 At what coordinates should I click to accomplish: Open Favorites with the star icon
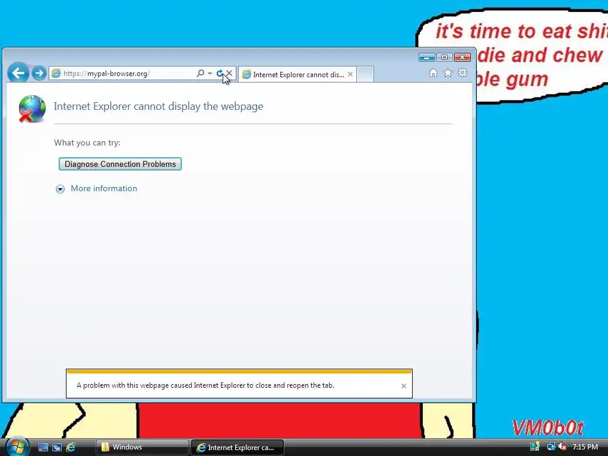click(448, 72)
